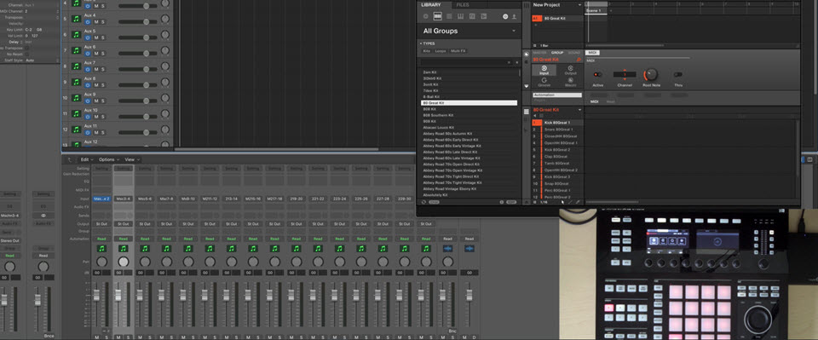Screen dimensions: 818x340
Task: Open the mixer Options menu
Action: (108, 159)
